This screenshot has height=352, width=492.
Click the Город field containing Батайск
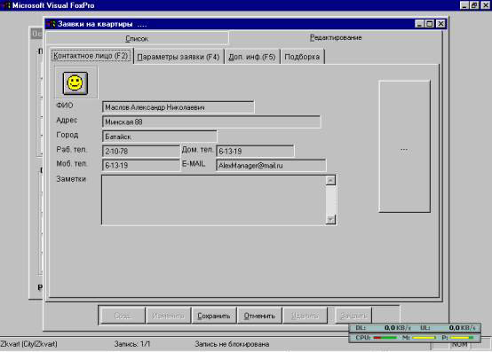point(159,137)
